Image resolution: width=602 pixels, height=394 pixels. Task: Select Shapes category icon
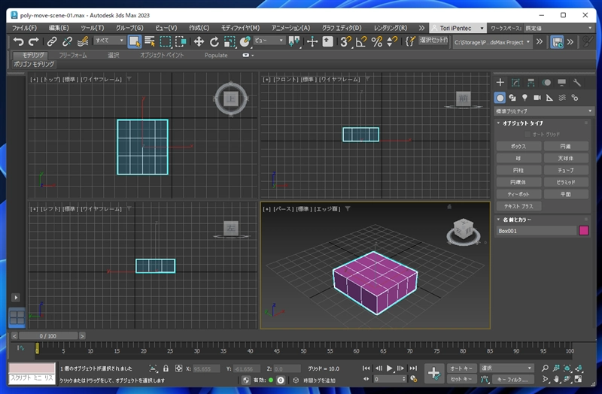[512, 98]
